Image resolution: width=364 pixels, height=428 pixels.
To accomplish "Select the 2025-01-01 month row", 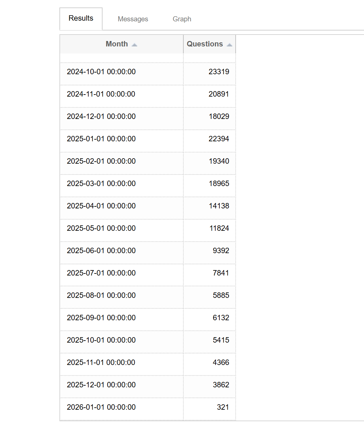I will (x=101, y=139).
